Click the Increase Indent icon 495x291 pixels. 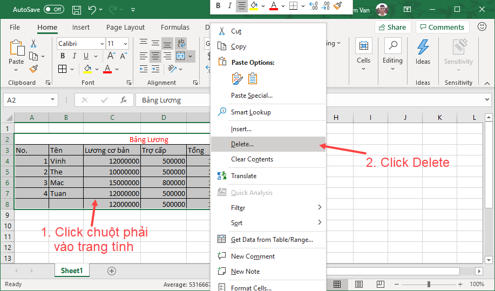(x=155, y=69)
